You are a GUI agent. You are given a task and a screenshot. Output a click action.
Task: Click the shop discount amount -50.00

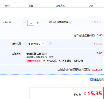click(x=97, y=44)
